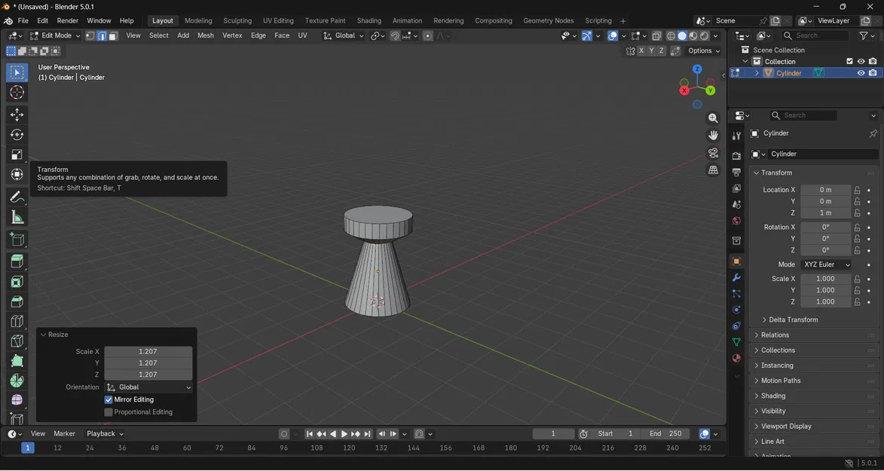
Task: Activate the Annotate tool
Action: pos(17,197)
